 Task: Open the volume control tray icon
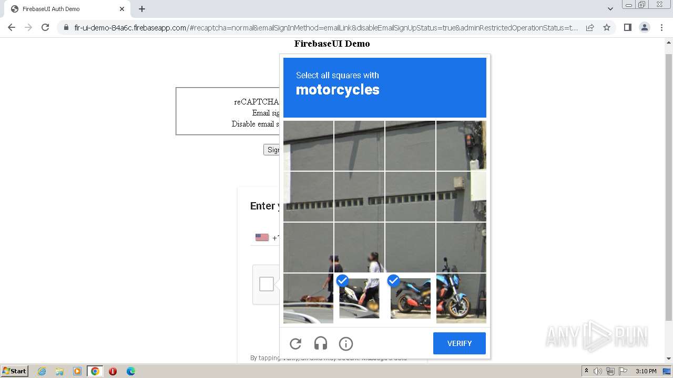tap(598, 371)
